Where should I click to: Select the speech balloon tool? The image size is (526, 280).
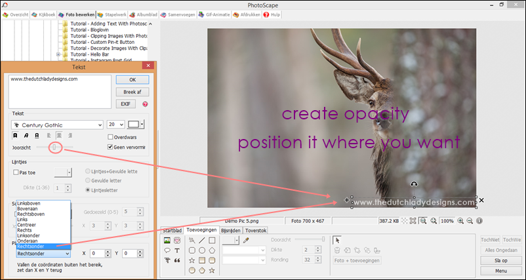point(167,250)
